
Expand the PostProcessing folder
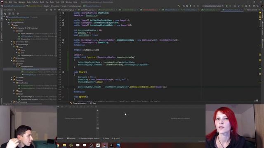[x=12, y=102]
